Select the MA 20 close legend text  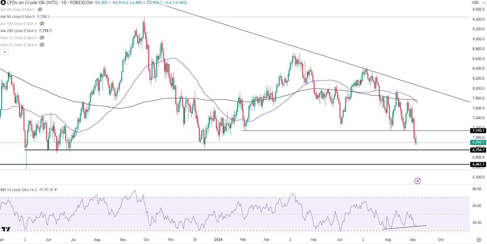point(18,10)
